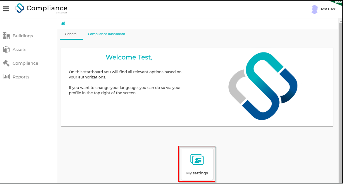Click the Reports chart icon
Viewport: 343px width, 184px height.
pyautogui.click(x=6, y=77)
